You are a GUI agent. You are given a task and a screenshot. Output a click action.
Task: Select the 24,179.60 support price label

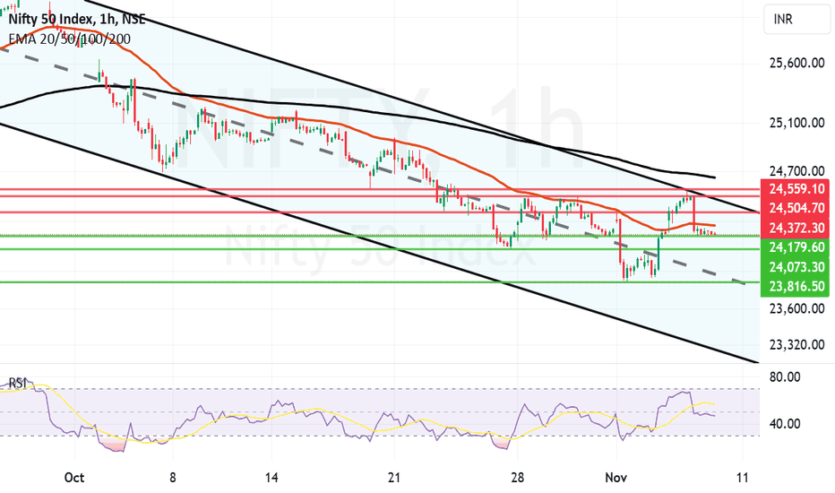pyautogui.click(x=796, y=247)
